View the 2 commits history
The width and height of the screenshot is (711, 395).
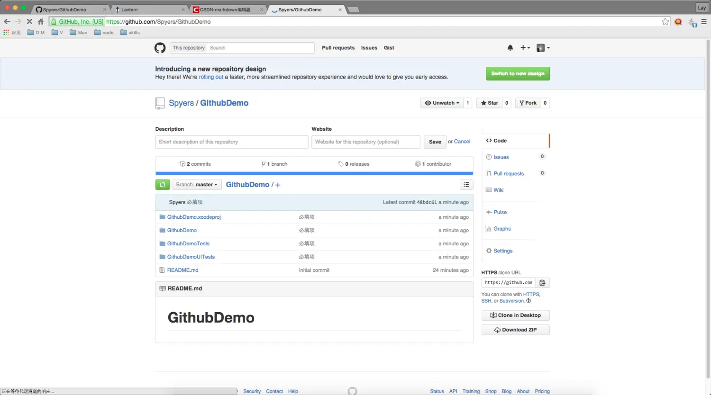point(195,164)
